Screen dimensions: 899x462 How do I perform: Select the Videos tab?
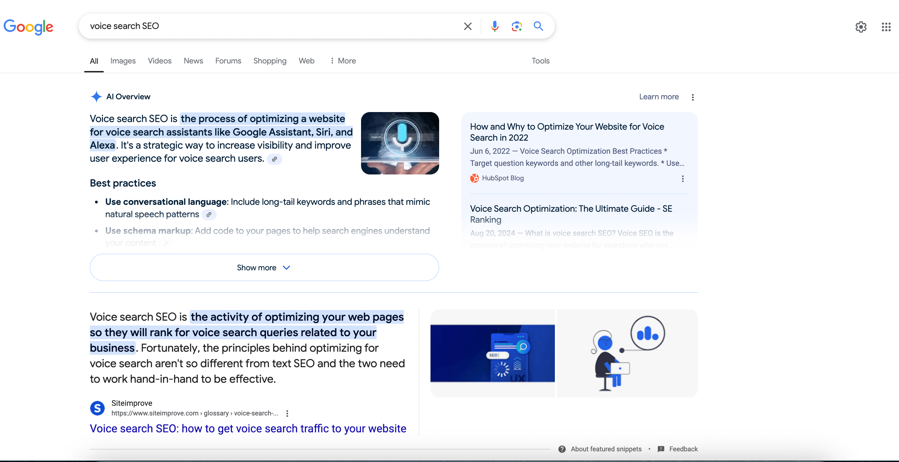tap(159, 61)
